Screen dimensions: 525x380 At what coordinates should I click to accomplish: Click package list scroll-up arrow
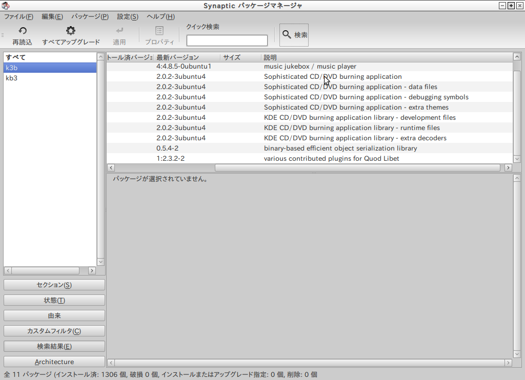[x=517, y=57]
